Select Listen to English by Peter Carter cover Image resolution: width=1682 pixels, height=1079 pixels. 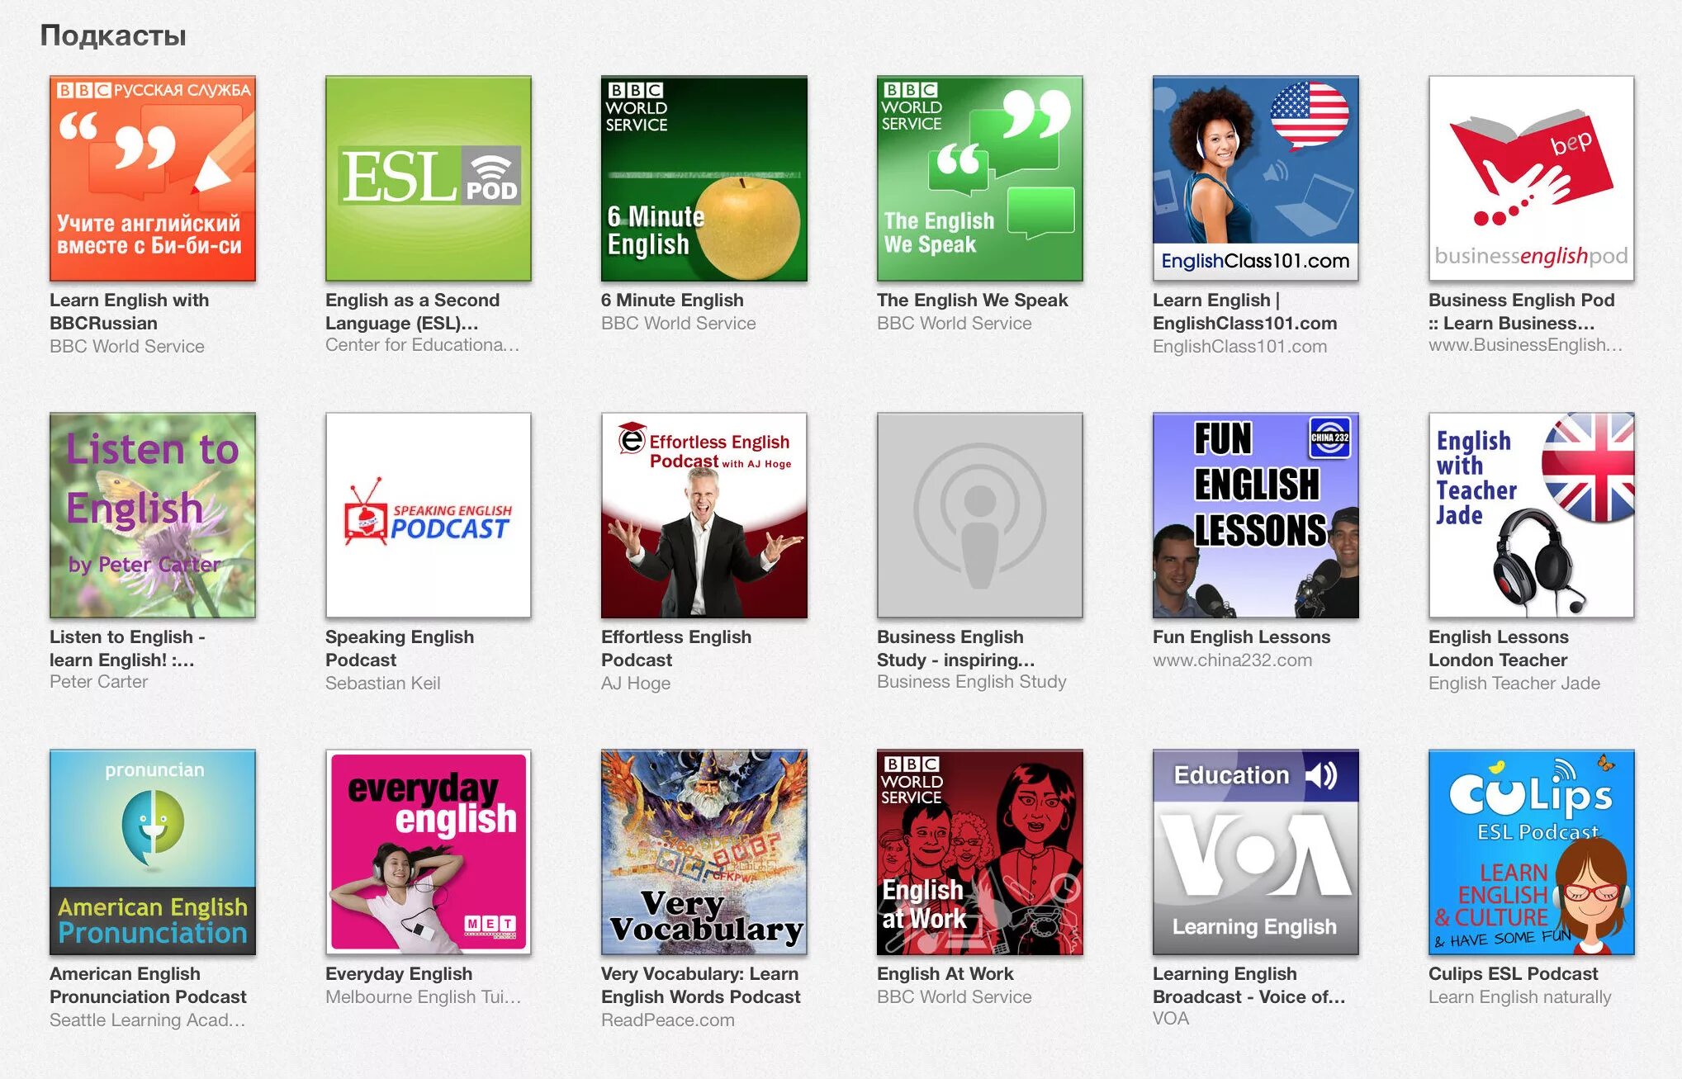click(152, 515)
